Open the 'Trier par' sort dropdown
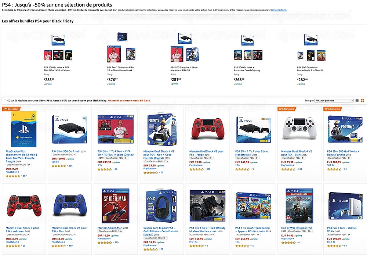367x255 pixels. 334,100
